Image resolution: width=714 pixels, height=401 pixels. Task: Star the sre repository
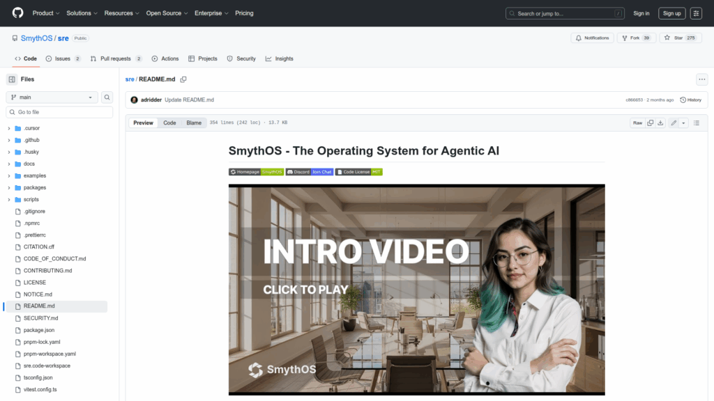pyautogui.click(x=681, y=38)
